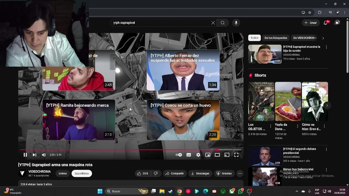Open the account avatar menu
Screen dimensions: 349x196
(337, 23)
